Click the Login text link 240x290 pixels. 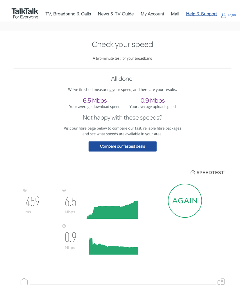click(232, 15)
